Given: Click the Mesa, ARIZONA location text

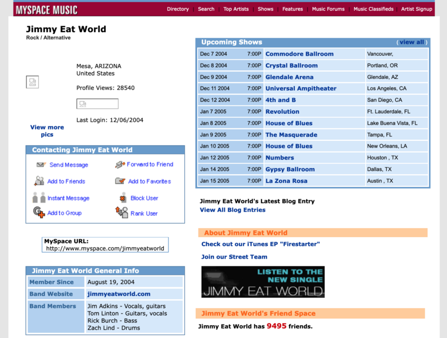Looking at the screenshot, I should point(99,66).
